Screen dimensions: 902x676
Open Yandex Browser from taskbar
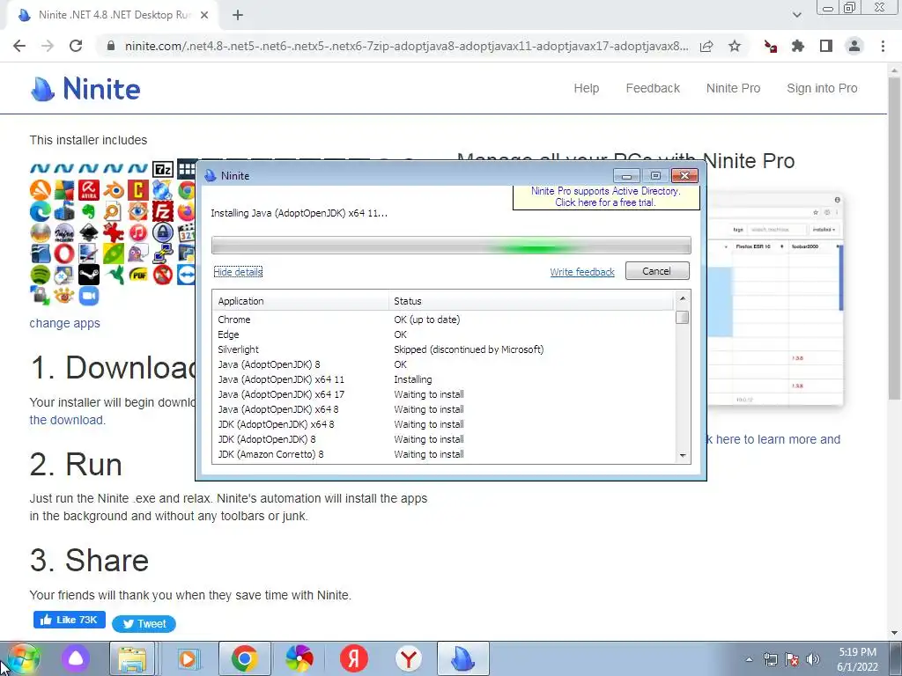(x=409, y=659)
